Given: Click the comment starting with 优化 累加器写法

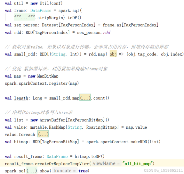Looking at the screenshot, I should click(x=56, y=69).
